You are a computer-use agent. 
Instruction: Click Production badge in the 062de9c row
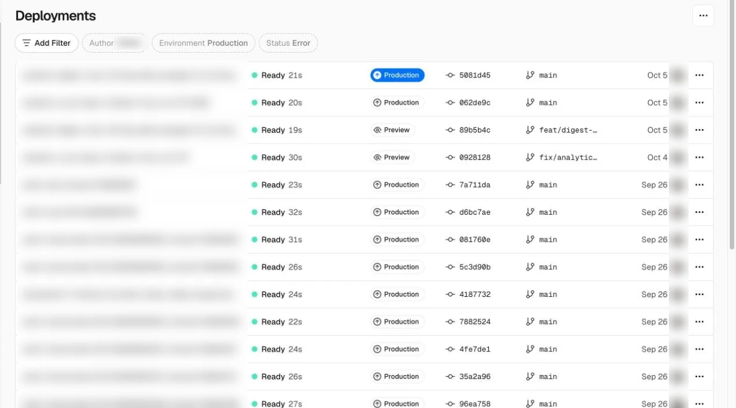coord(398,102)
